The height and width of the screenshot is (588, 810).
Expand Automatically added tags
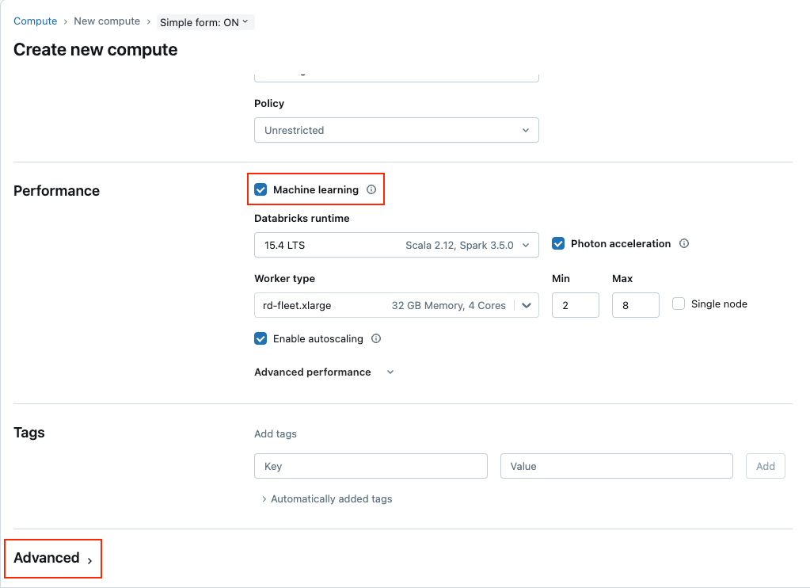327,499
